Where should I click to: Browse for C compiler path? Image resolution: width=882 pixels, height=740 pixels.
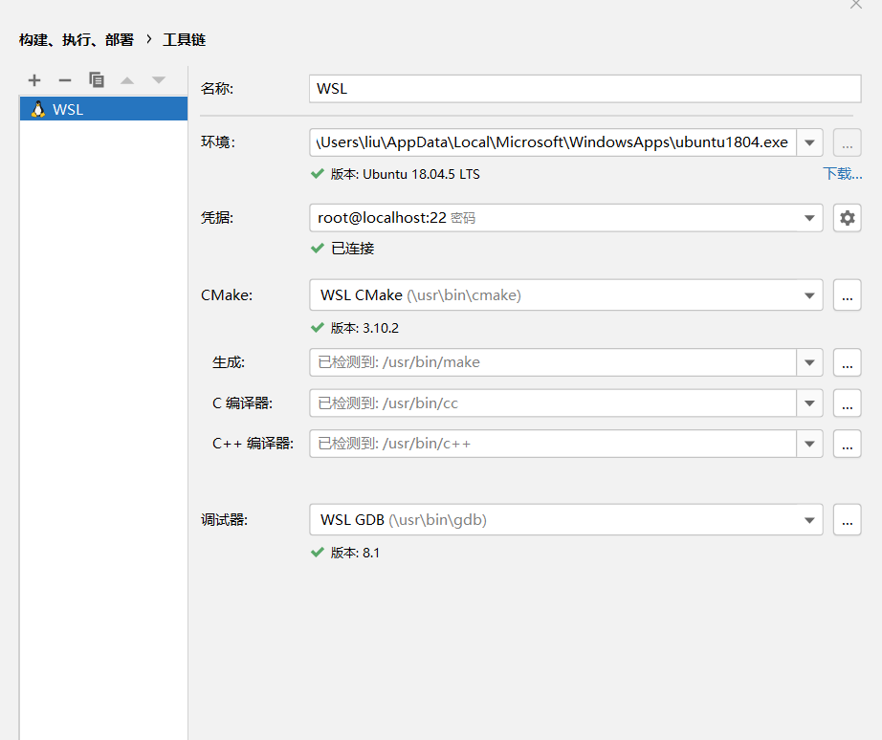[x=848, y=403]
